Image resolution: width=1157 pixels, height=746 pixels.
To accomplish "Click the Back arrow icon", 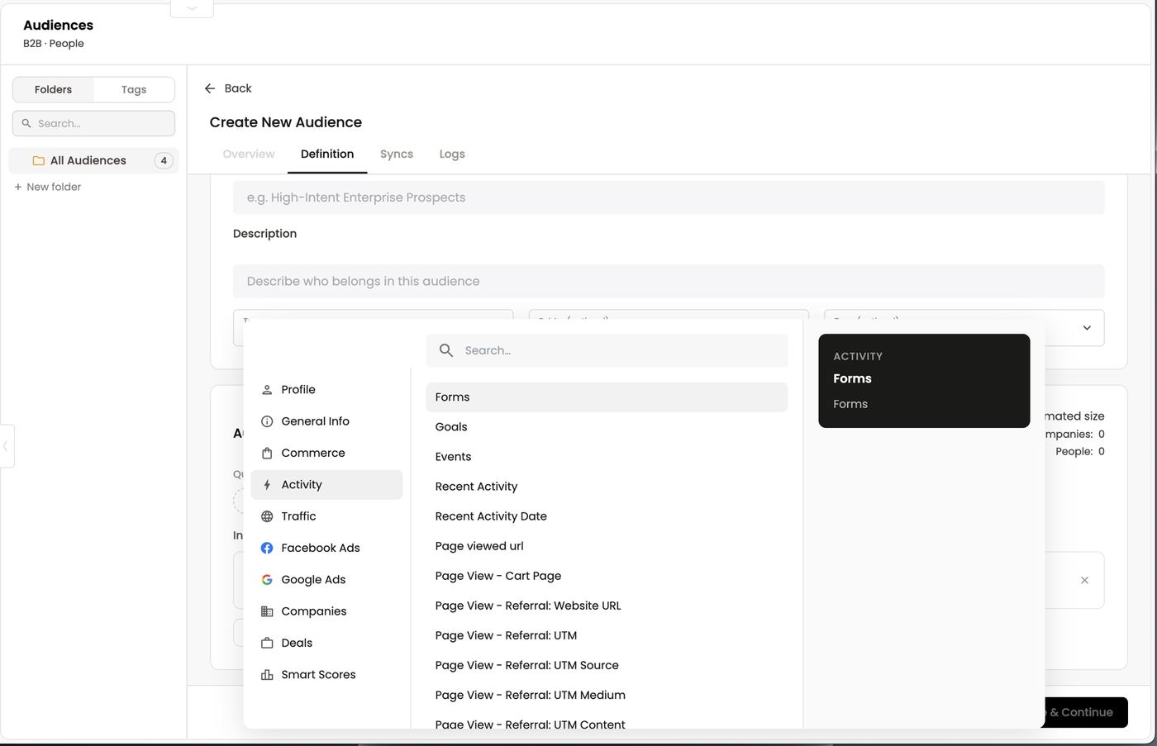I will click(210, 88).
